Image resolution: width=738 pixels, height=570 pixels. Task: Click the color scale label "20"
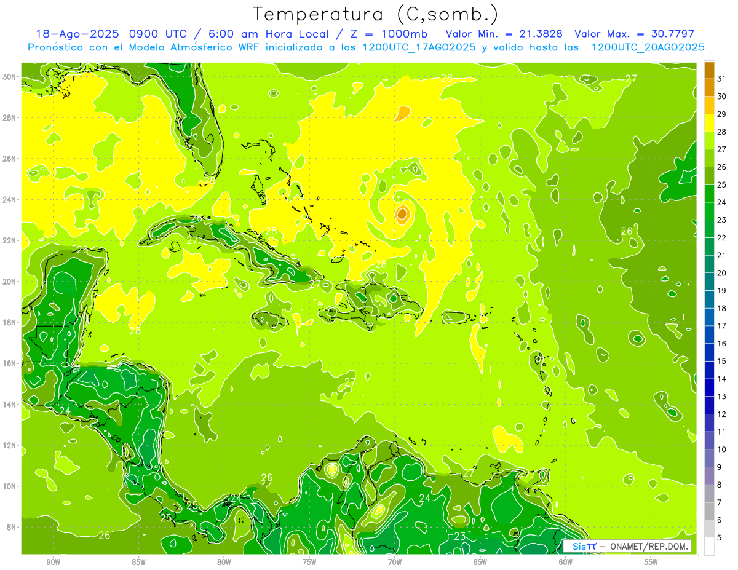tap(722, 273)
